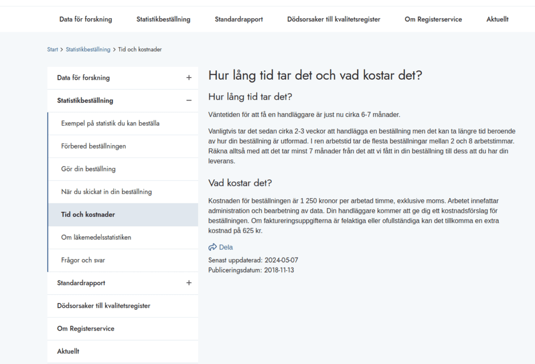Click the Start breadcrumb link
535x364 pixels.
point(52,50)
